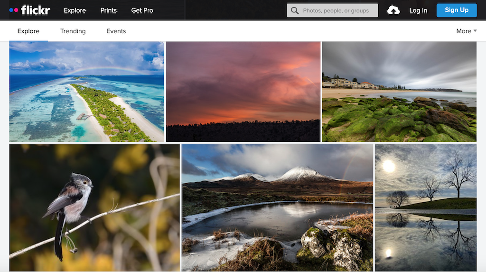Expand the More dropdown
486x272 pixels.
click(466, 31)
